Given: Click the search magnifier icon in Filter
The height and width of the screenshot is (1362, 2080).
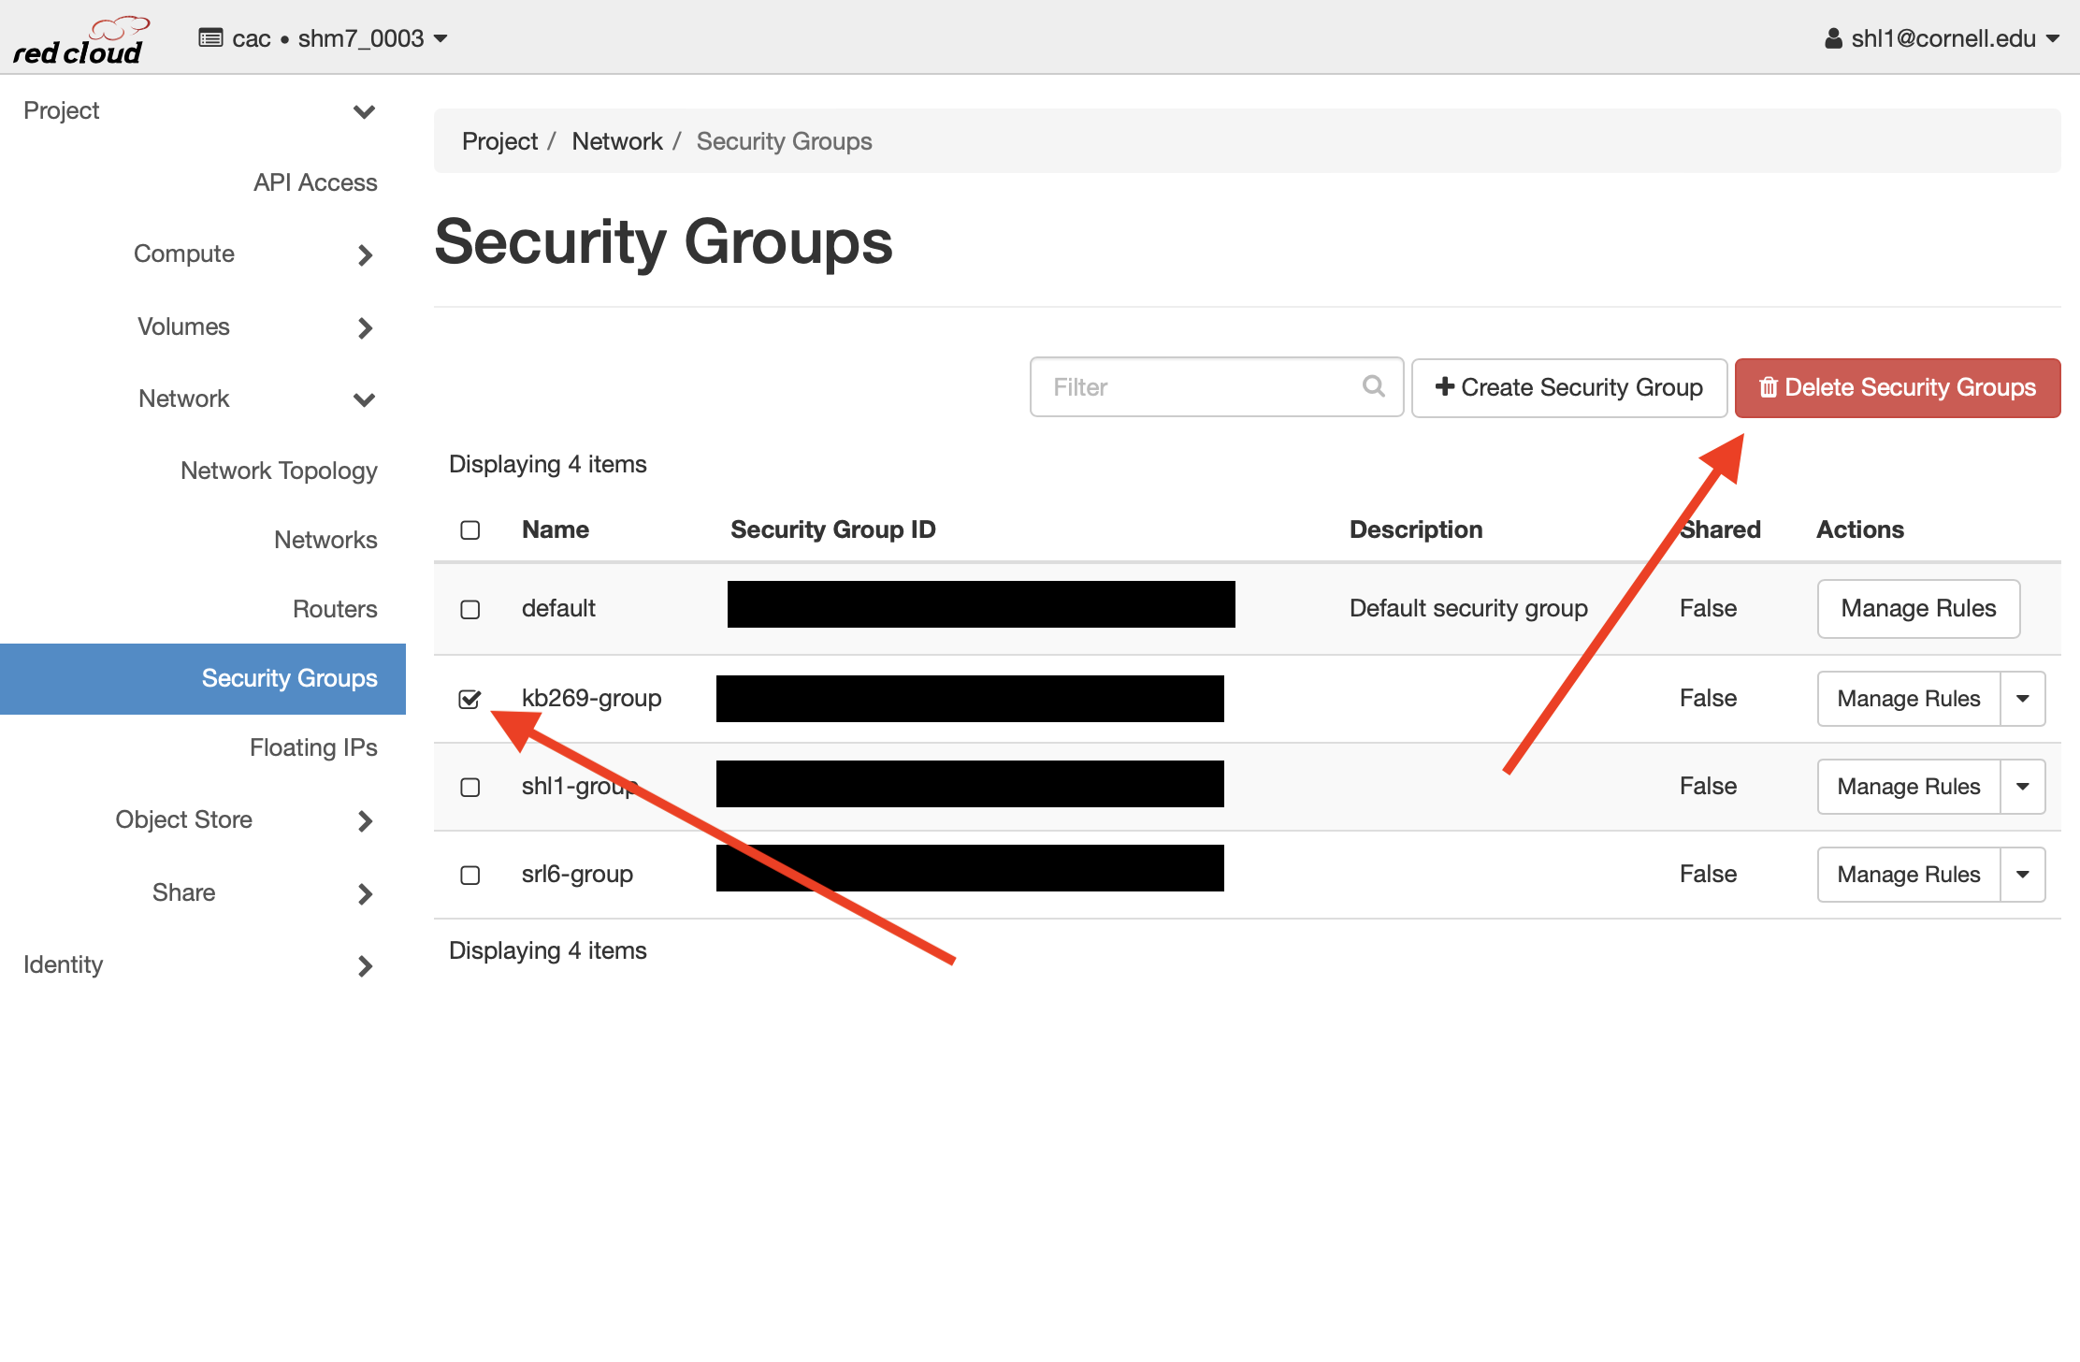Looking at the screenshot, I should click(1373, 386).
